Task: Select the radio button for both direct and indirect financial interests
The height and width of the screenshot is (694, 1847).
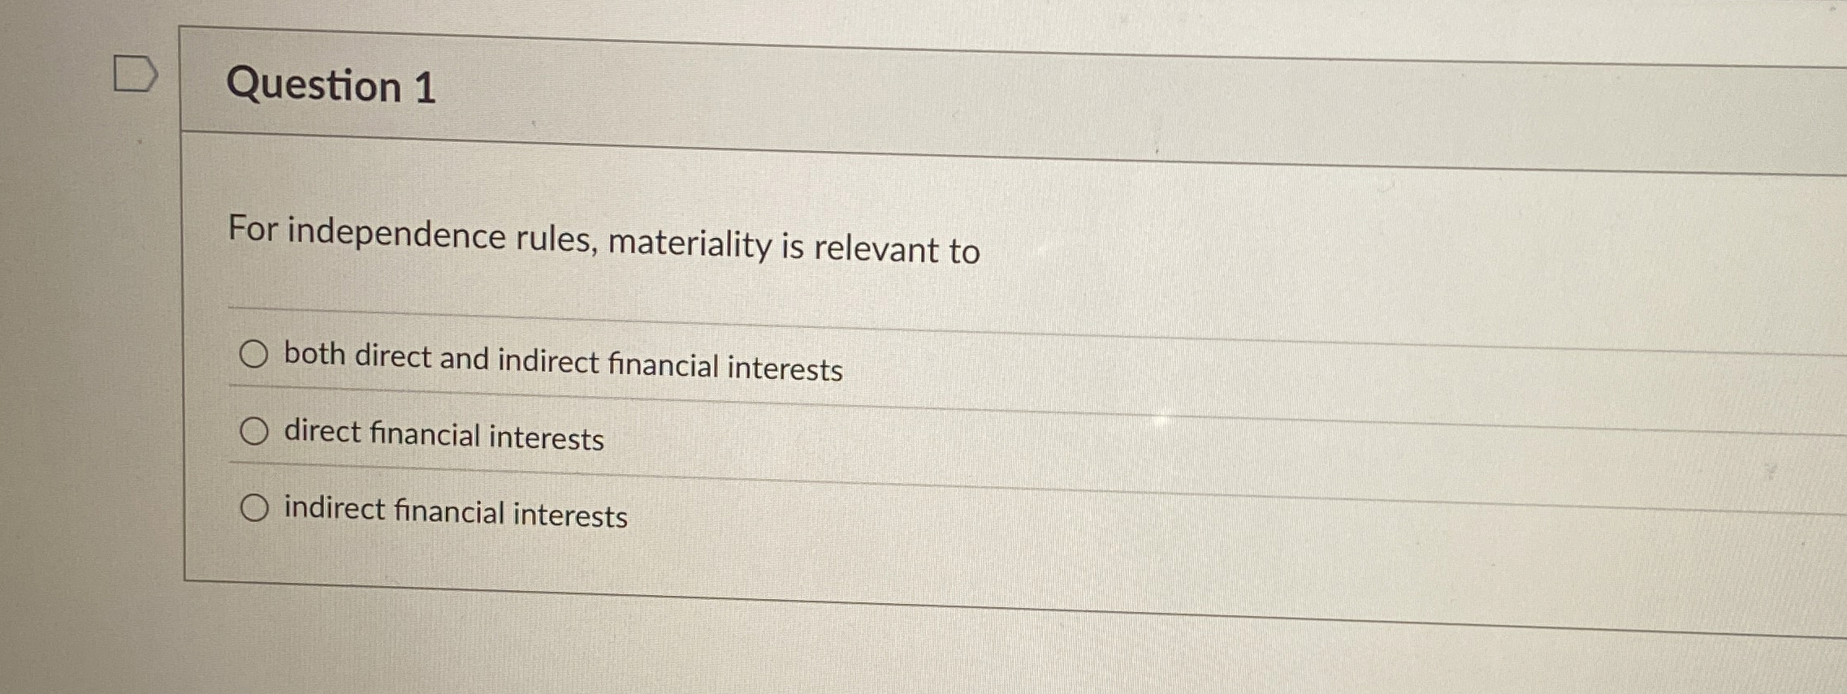Action: point(255,353)
